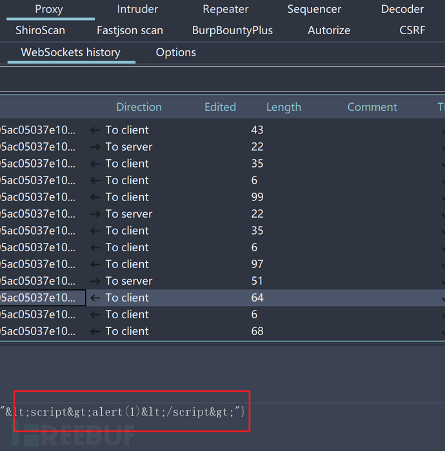Click the left arrow icon of length 99 message
The width and height of the screenshot is (445, 451).
[95, 197]
